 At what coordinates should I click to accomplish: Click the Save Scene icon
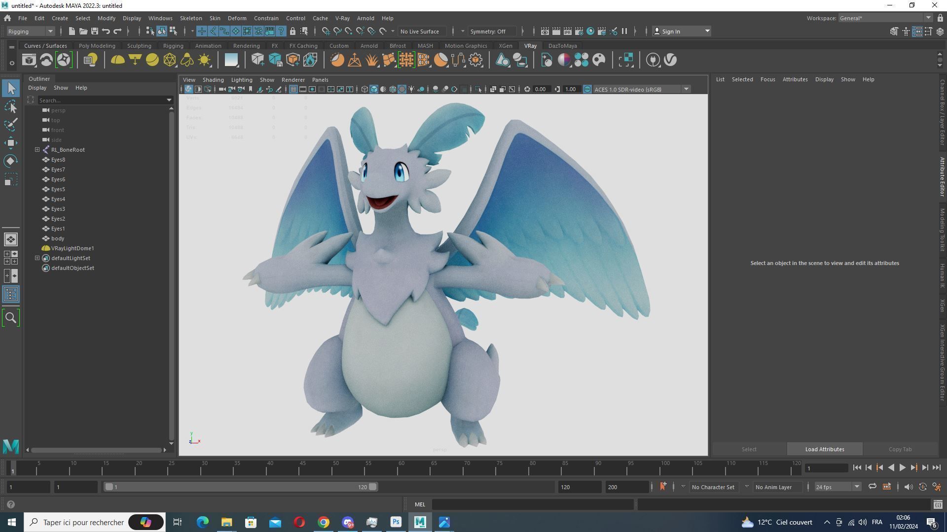coord(94,32)
